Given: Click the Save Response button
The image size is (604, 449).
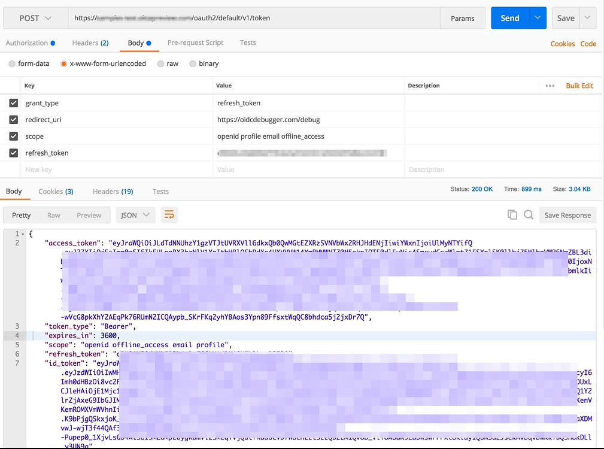Looking at the screenshot, I should tap(567, 215).
